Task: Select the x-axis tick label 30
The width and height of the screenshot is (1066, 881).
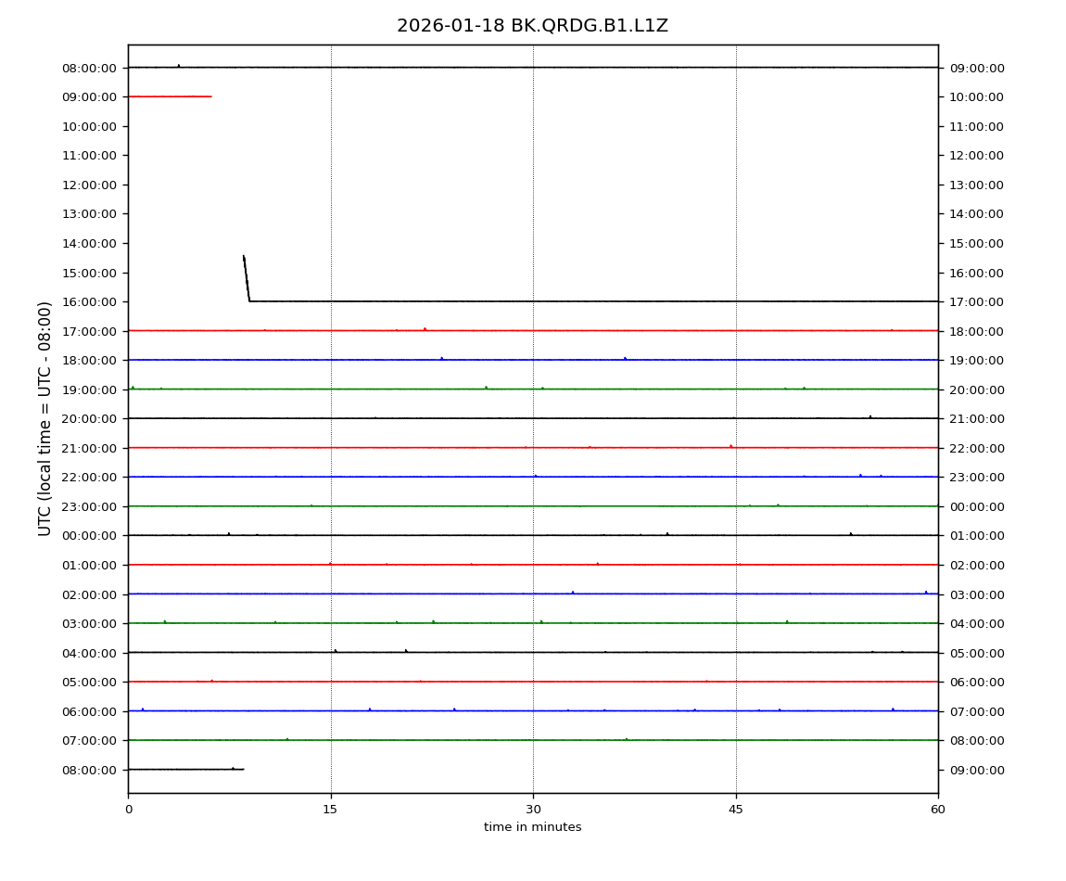Action: click(533, 810)
